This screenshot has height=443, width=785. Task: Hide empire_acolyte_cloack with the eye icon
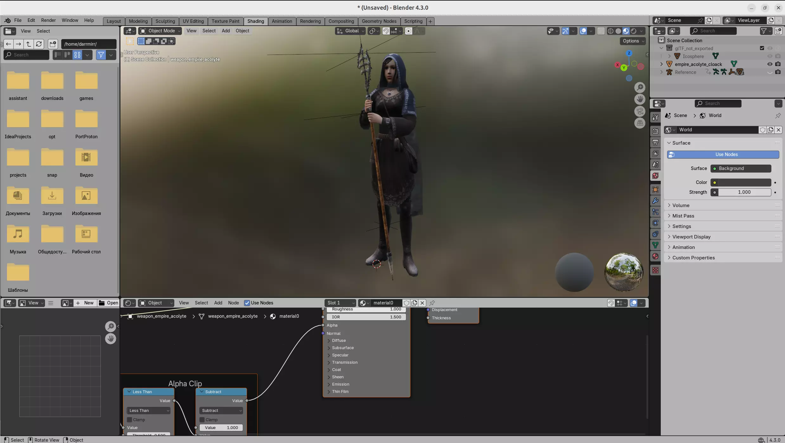click(770, 64)
